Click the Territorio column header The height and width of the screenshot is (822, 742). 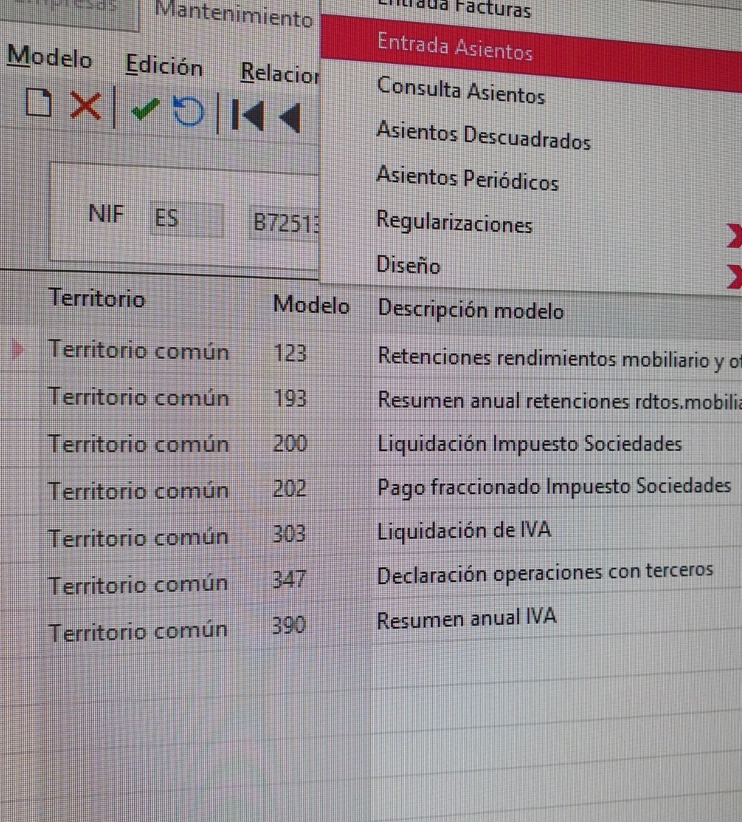[x=96, y=298]
